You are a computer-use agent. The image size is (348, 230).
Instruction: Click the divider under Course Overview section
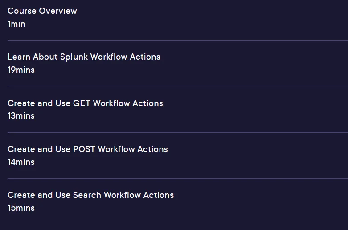[178, 41]
